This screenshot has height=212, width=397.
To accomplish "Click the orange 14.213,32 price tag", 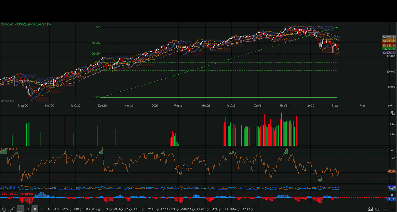I will [389, 41].
